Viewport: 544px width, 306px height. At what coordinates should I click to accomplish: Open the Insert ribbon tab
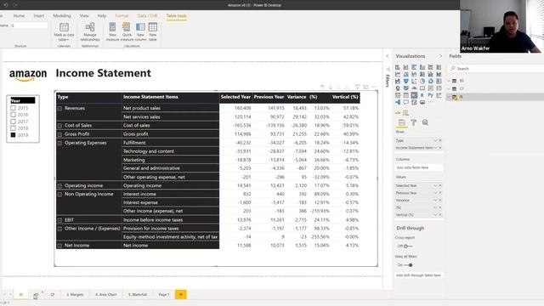[39, 15]
